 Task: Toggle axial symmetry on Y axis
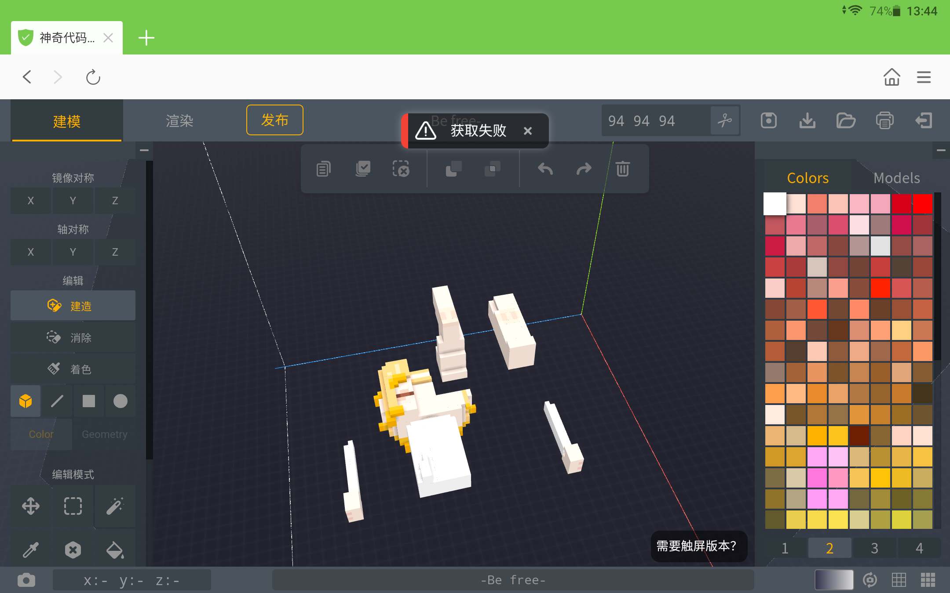[73, 252]
